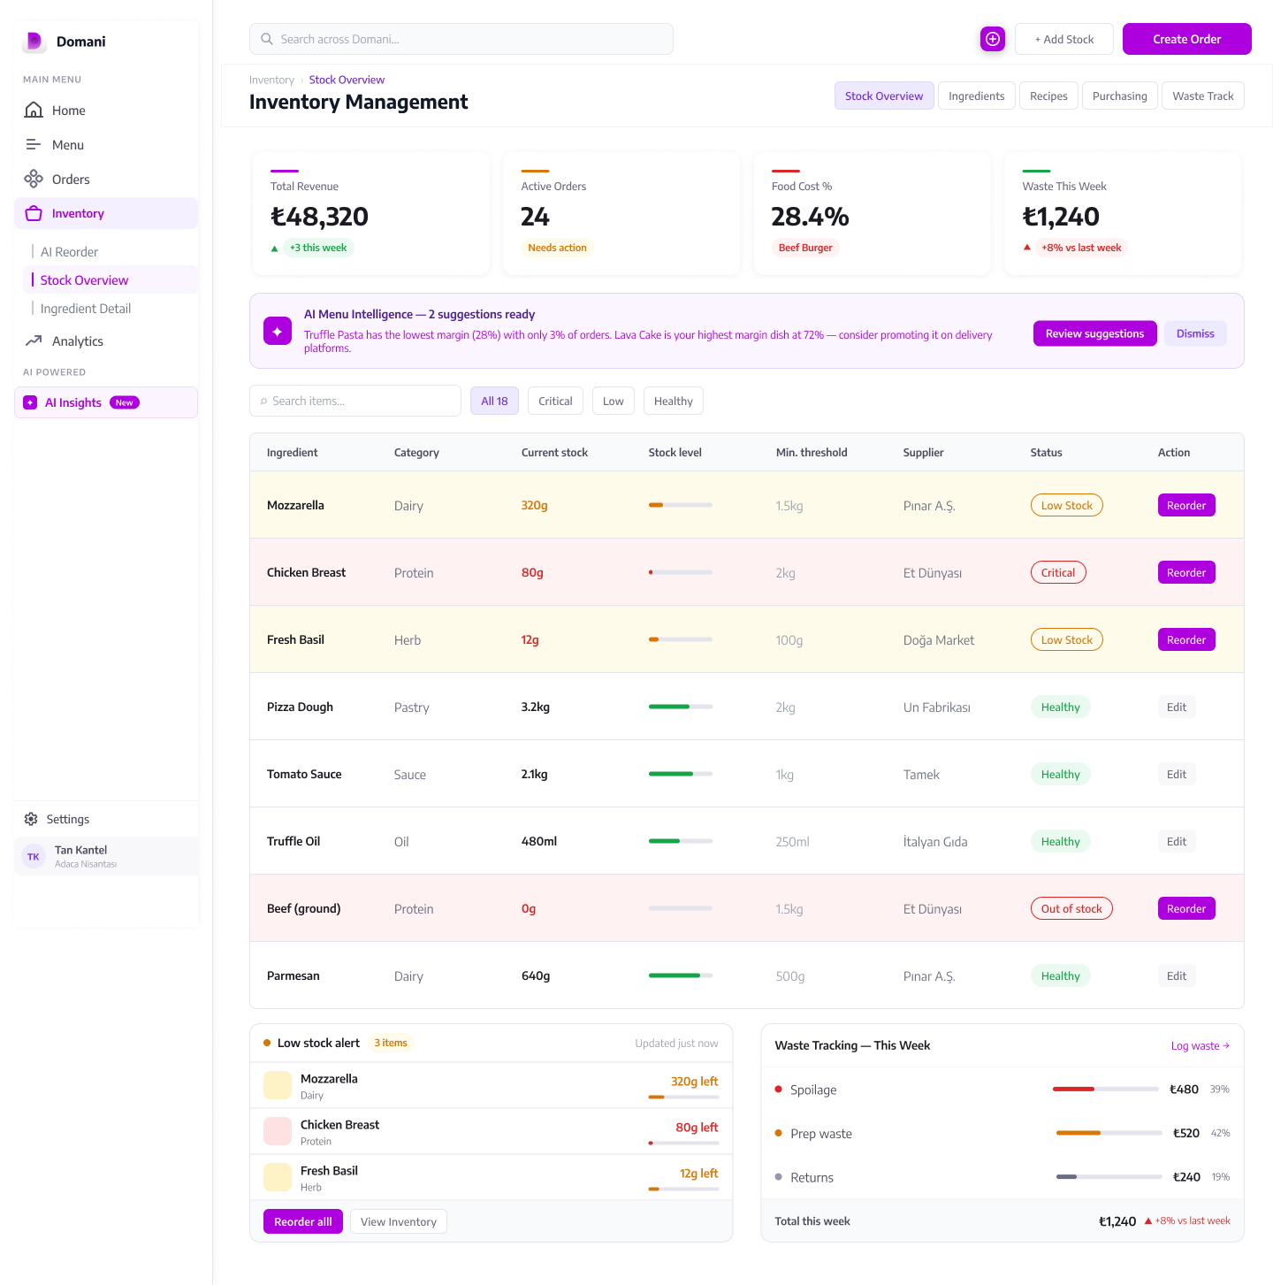Focus the Search items field
The width and height of the screenshot is (1273, 1285).
[355, 401]
